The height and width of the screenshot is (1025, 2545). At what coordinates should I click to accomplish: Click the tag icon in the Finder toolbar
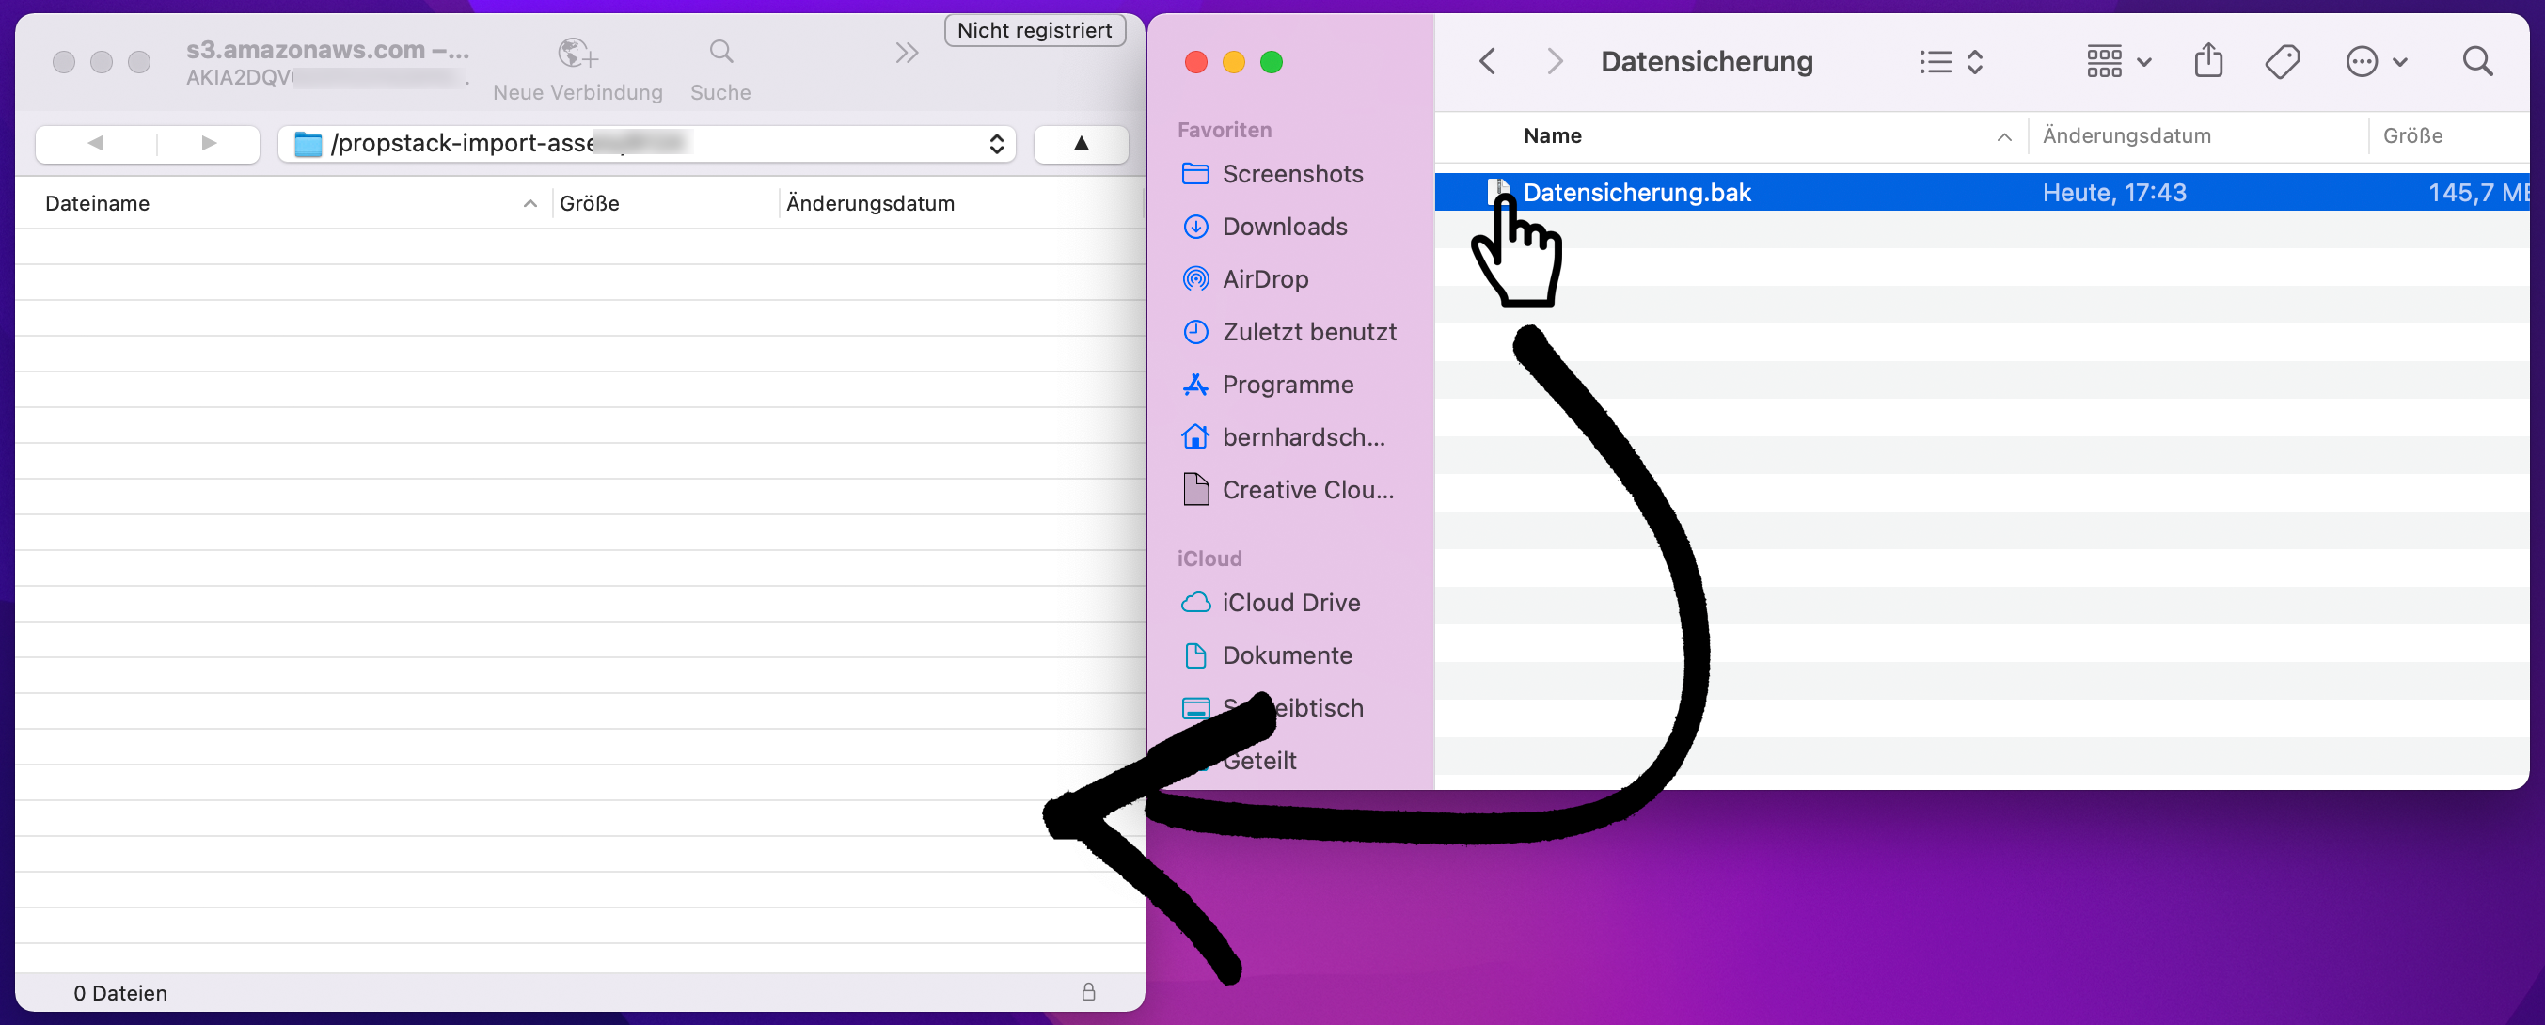[x=2282, y=62]
